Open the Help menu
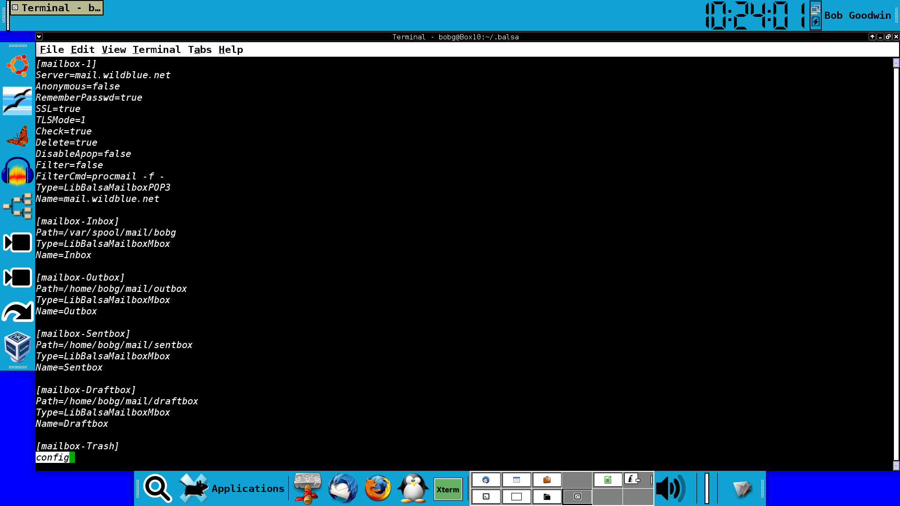This screenshot has width=900, height=506. tap(231, 50)
